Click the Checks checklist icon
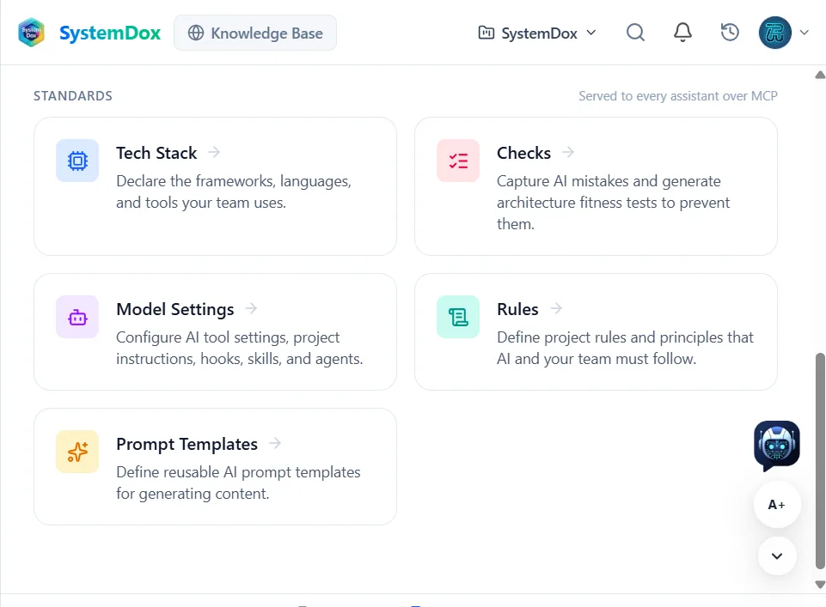 (x=458, y=161)
